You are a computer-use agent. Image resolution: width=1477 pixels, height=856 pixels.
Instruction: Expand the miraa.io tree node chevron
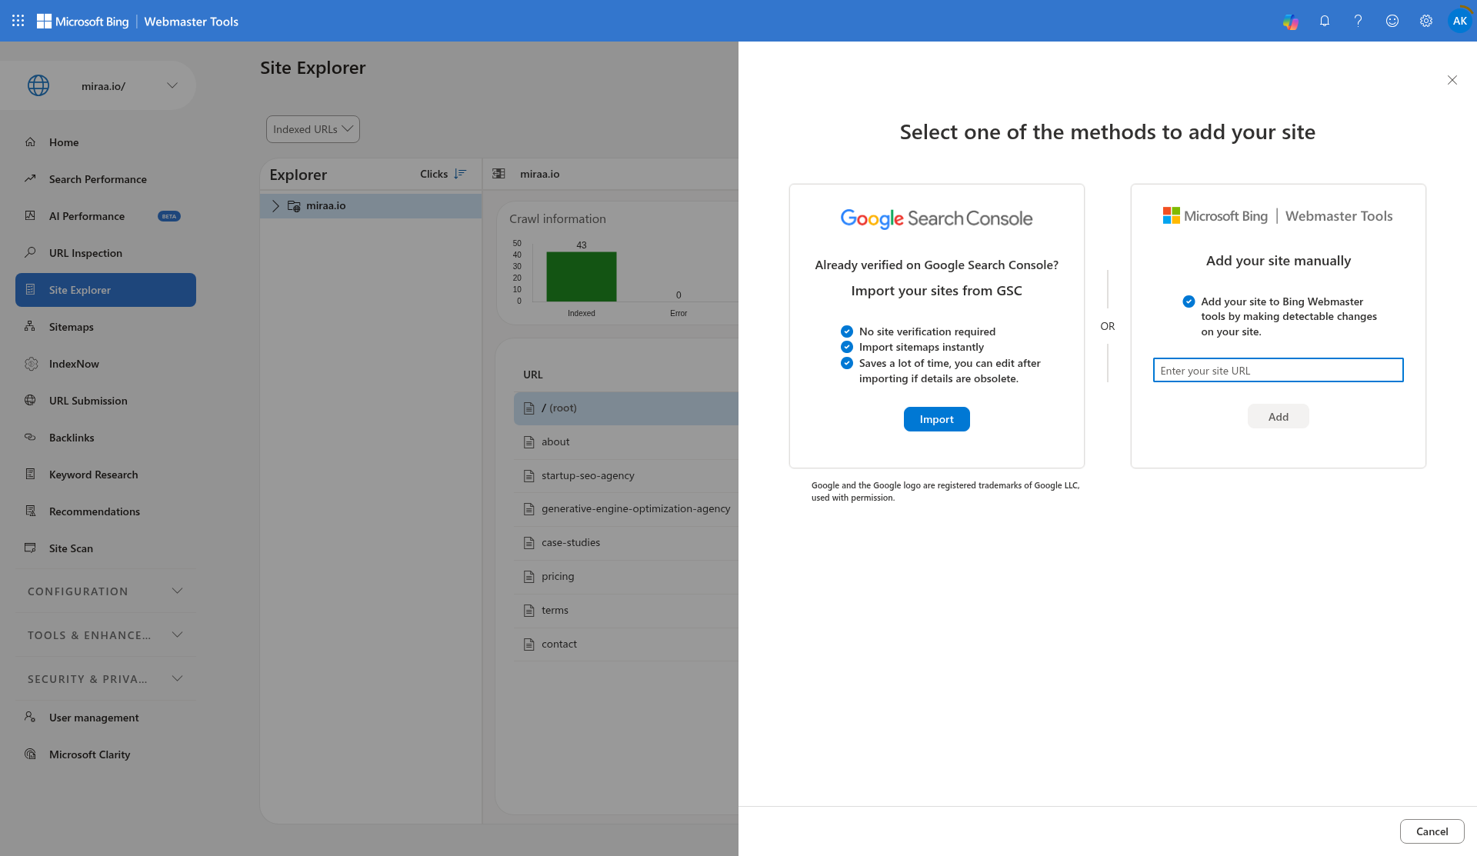click(275, 205)
